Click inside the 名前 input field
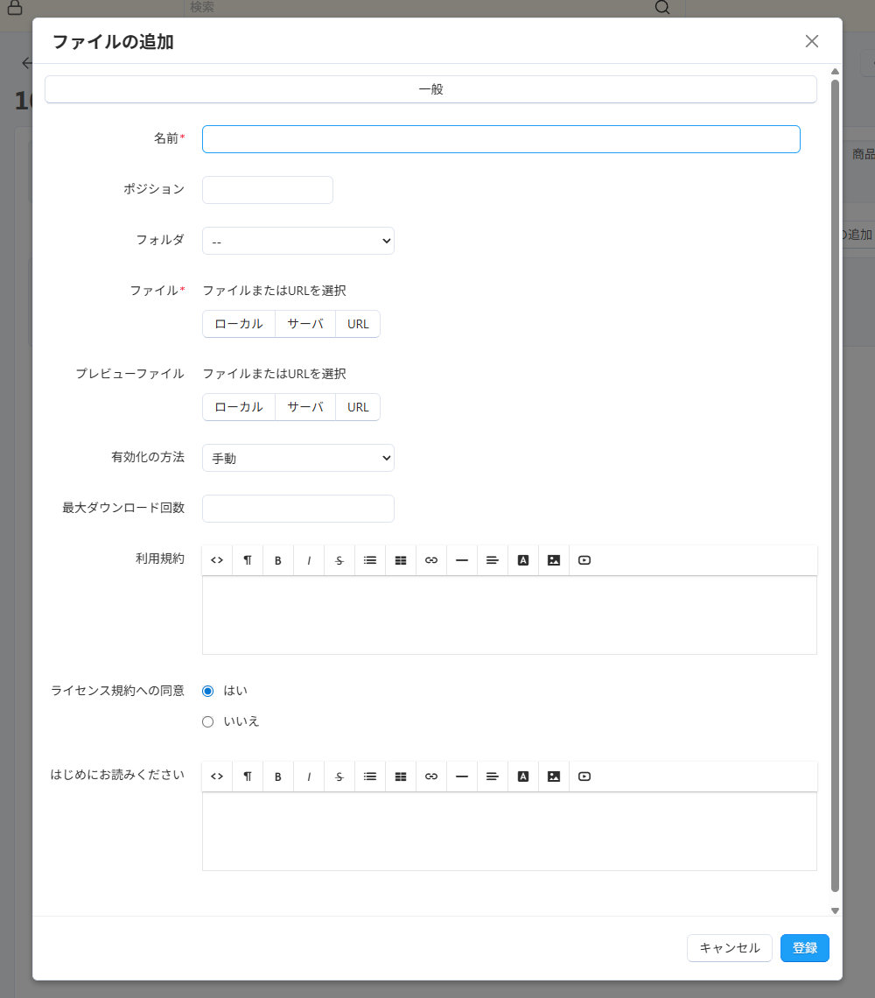The image size is (875, 998). (x=500, y=138)
